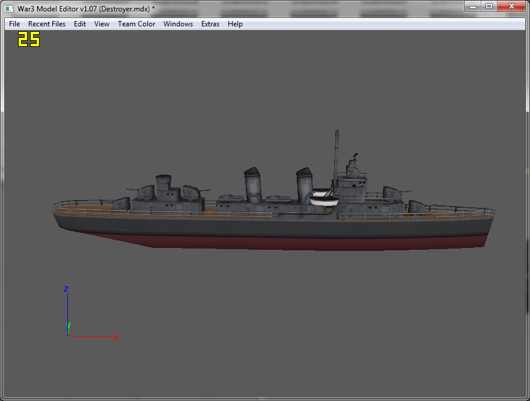Minimize the War3 Model Editor window

tap(472, 7)
